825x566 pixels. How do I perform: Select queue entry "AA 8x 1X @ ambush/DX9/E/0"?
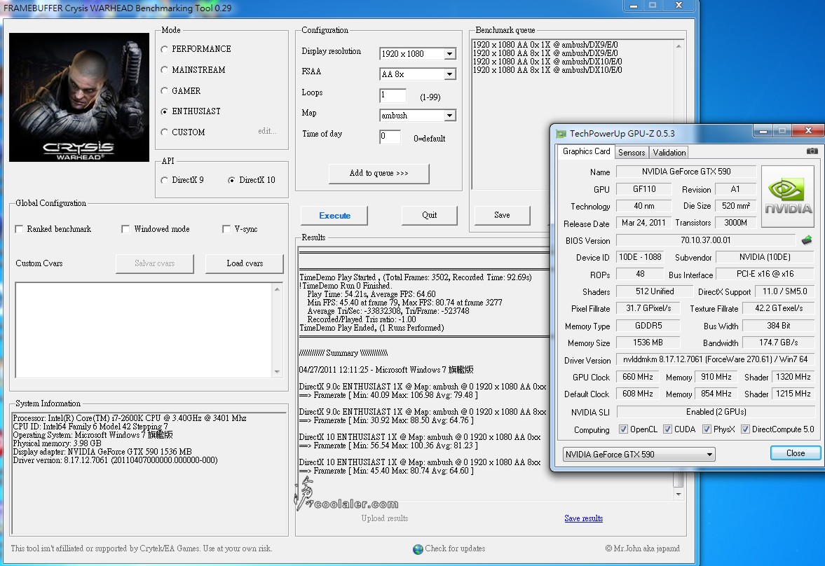click(545, 53)
